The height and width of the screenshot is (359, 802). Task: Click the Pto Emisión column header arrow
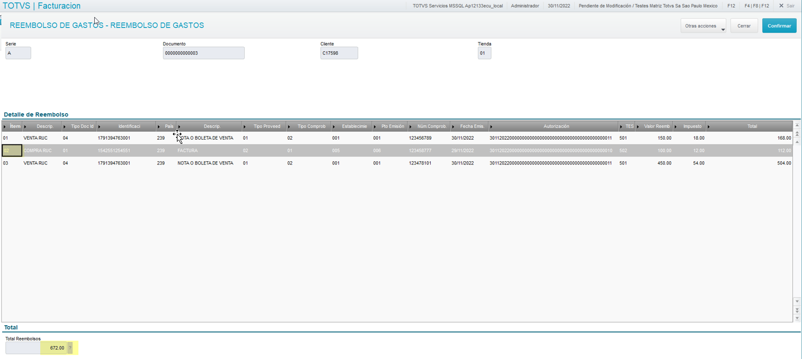[x=376, y=126]
